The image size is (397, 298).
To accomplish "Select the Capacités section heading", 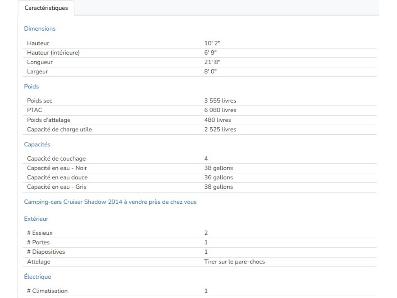I will [37, 144].
